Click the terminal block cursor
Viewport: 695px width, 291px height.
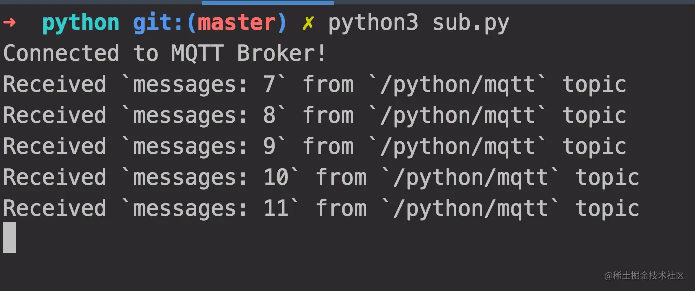click(9, 237)
